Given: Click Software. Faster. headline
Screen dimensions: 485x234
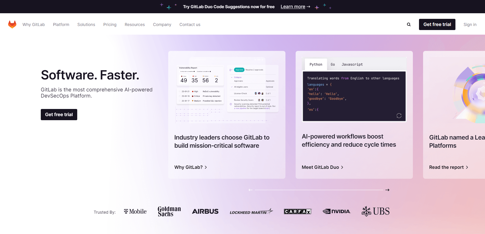Looking at the screenshot, I should click(x=90, y=75).
